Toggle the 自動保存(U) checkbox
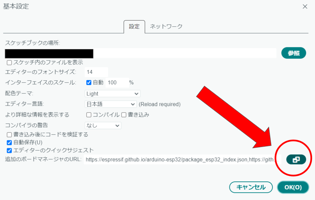The height and width of the screenshot is (200, 315). (9, 143)
